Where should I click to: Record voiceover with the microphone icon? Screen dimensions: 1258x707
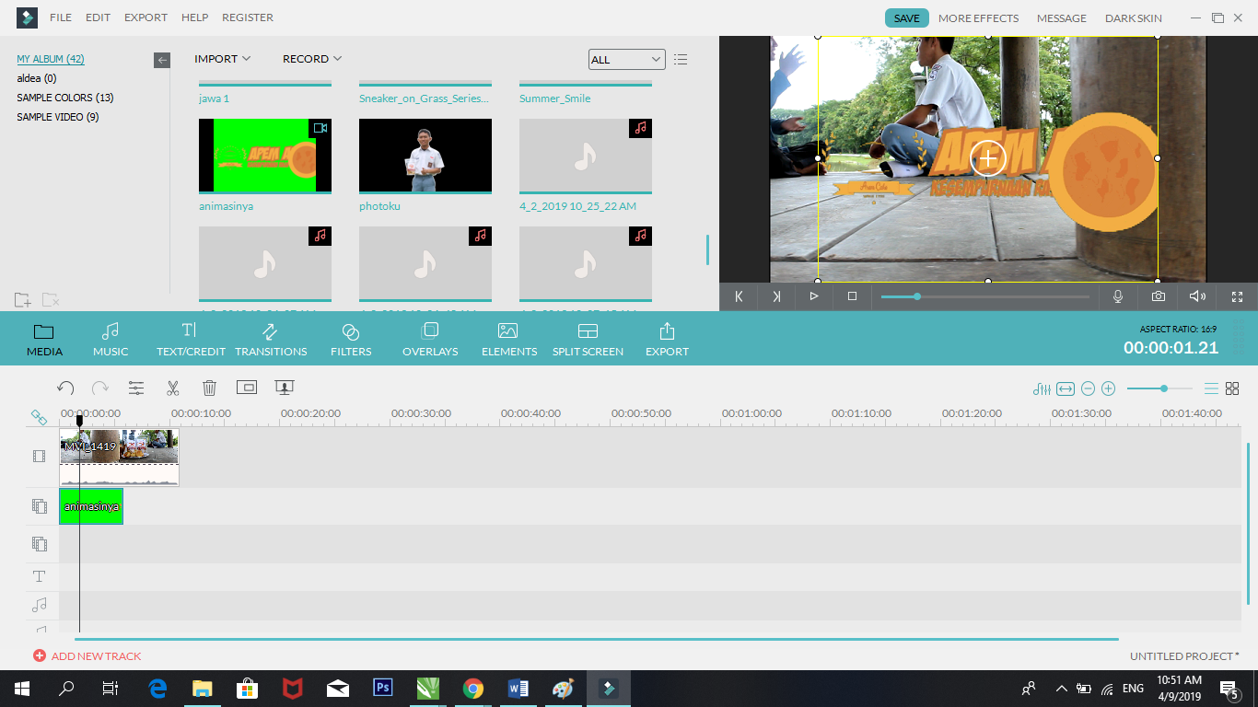point(1118,296)
